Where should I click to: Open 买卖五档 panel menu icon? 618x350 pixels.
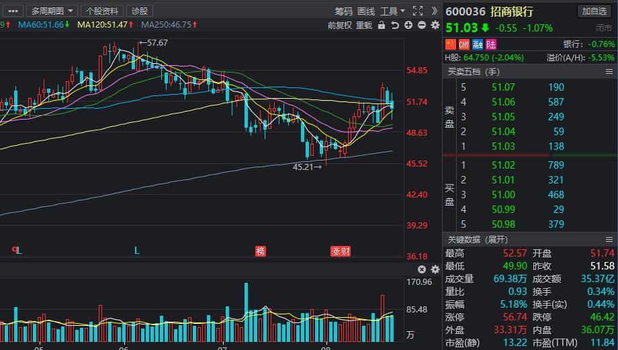[609, 72]
